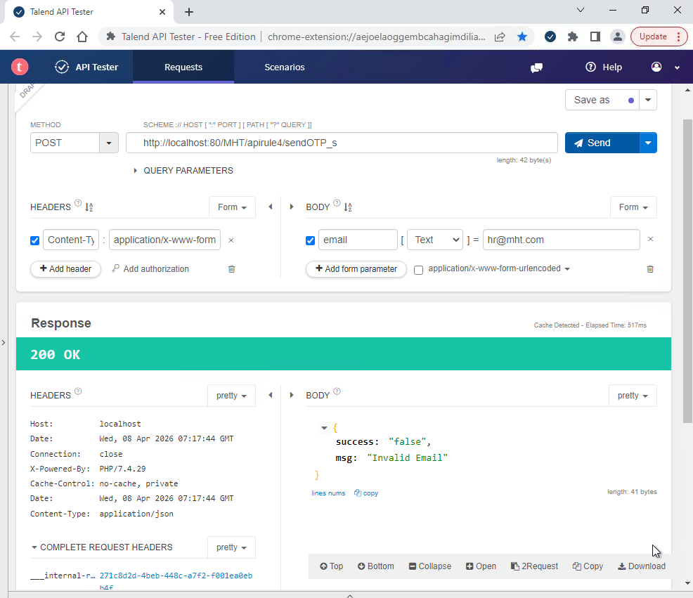The width and height of the screenshot is (693, 598).
Task: Edit the email parameter name field
Action: pos(358,240)
